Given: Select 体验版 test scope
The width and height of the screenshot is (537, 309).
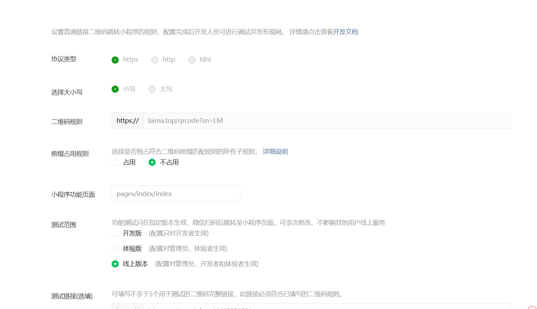Looking at the screenshot, I should pos(115,249).
